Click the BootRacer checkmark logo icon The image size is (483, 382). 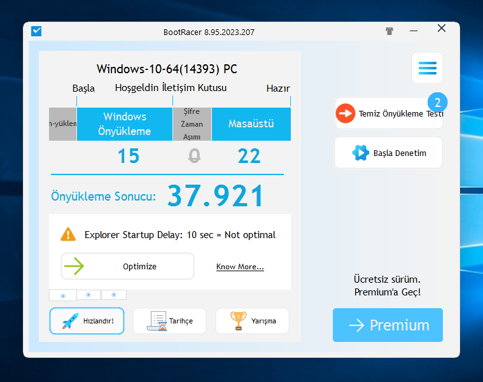coord(36,31)
